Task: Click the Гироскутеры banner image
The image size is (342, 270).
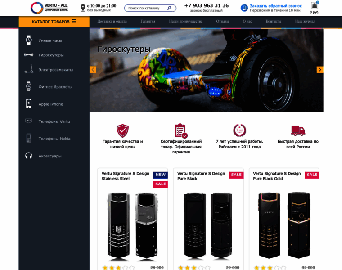Action: click(207, 70)
